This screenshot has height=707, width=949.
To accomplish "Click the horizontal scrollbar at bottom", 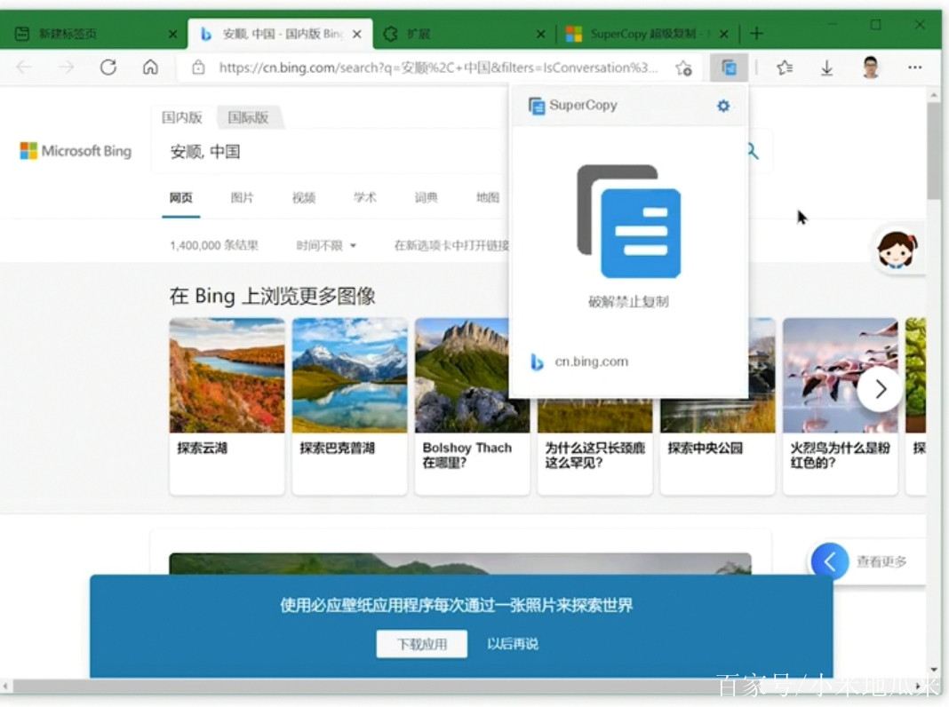I will coord(460,686).
